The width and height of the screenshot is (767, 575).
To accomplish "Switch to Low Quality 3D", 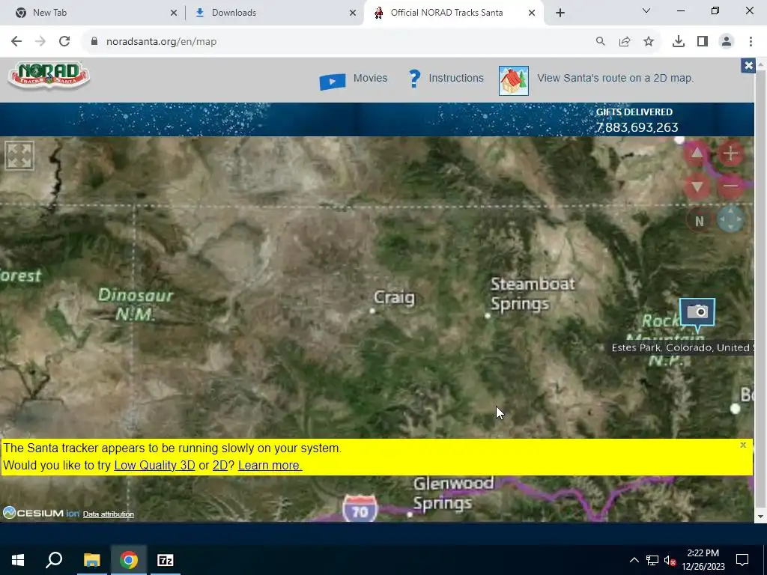I will [154, 465].
